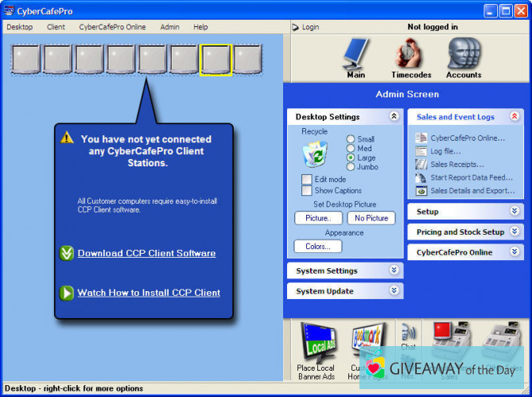532x397 pixels.
Task: Click the Login arrow icon
Action: click(296, 27)
